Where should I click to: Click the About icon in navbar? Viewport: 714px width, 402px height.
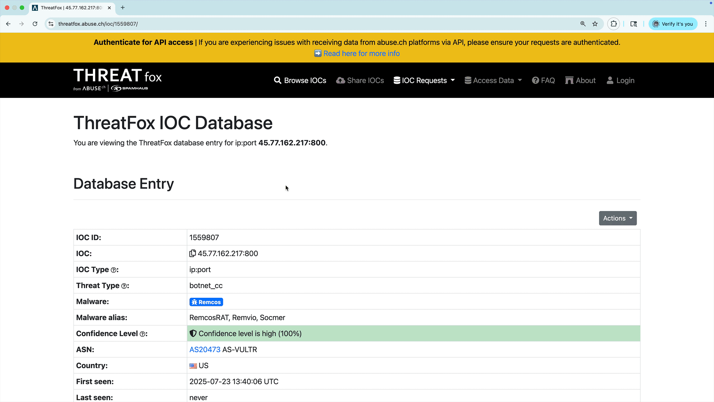tap(569, 80)
